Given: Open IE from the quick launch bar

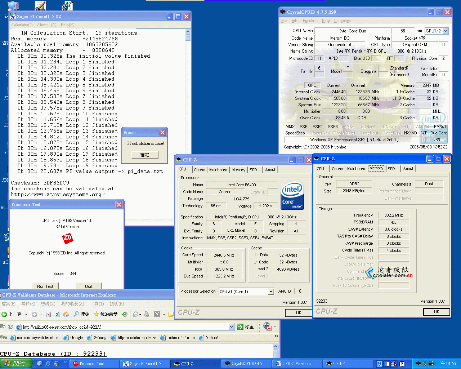Looking at the screenshot, I should pos(48,364).
